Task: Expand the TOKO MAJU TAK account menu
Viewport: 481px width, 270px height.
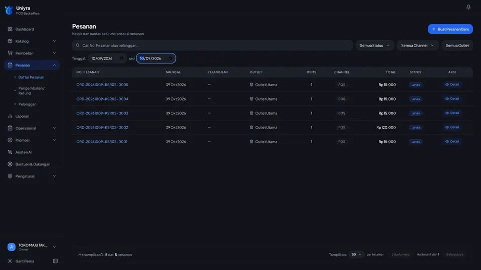Action: coord(32,246)
